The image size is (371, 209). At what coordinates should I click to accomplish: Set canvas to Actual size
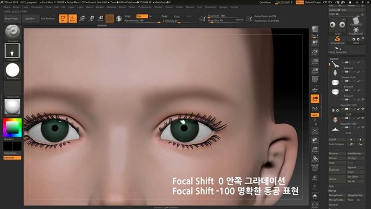click(315, 62)
